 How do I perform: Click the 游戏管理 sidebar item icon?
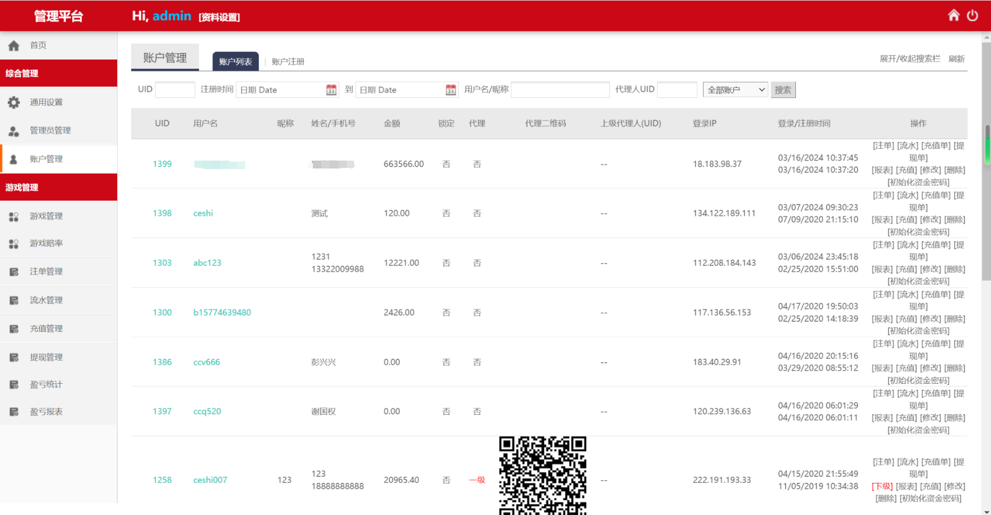[14, 216]
